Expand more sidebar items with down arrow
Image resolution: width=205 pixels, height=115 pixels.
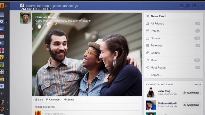pos(2,93)
